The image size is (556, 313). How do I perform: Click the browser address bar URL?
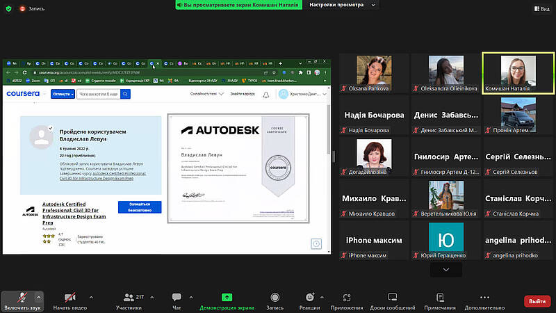[x=90, y=72]
